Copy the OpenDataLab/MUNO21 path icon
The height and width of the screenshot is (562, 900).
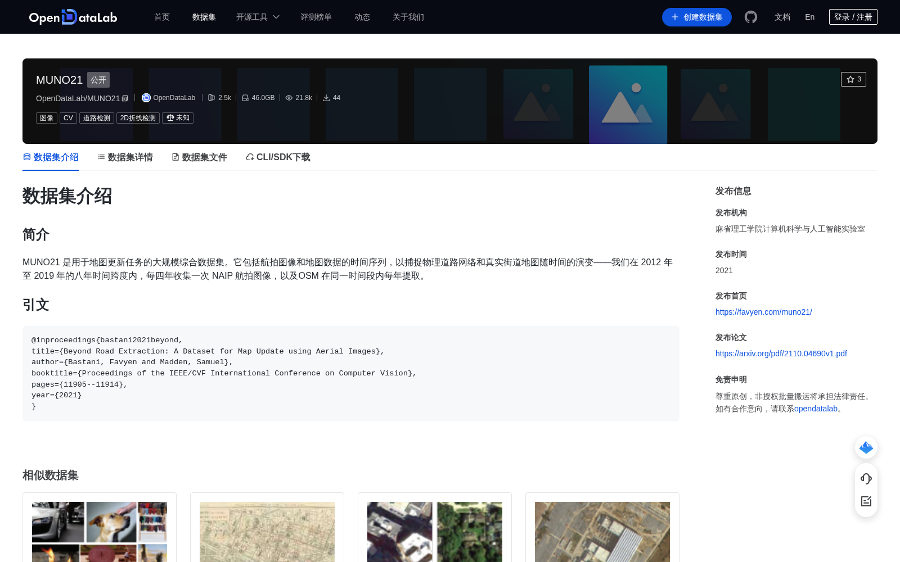[x=125, y=98]
